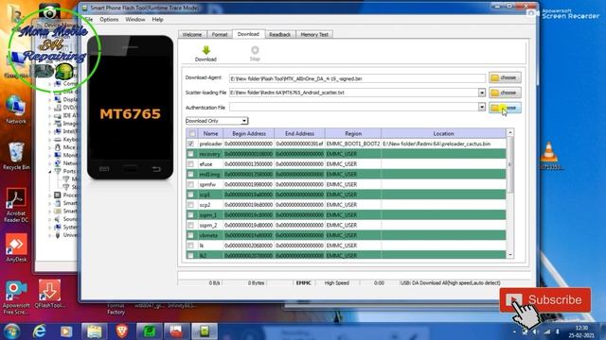Switch to the Welcome tab
Image resolution: width=606 pixels, height=340 pixels.
(192, 34)
